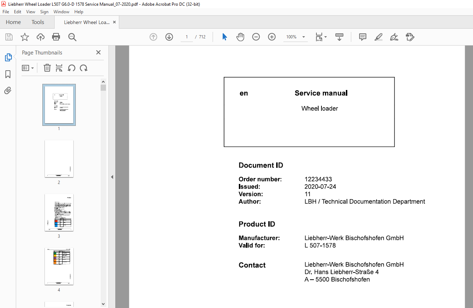Activate the Hand pan tool

pos(240,37)
